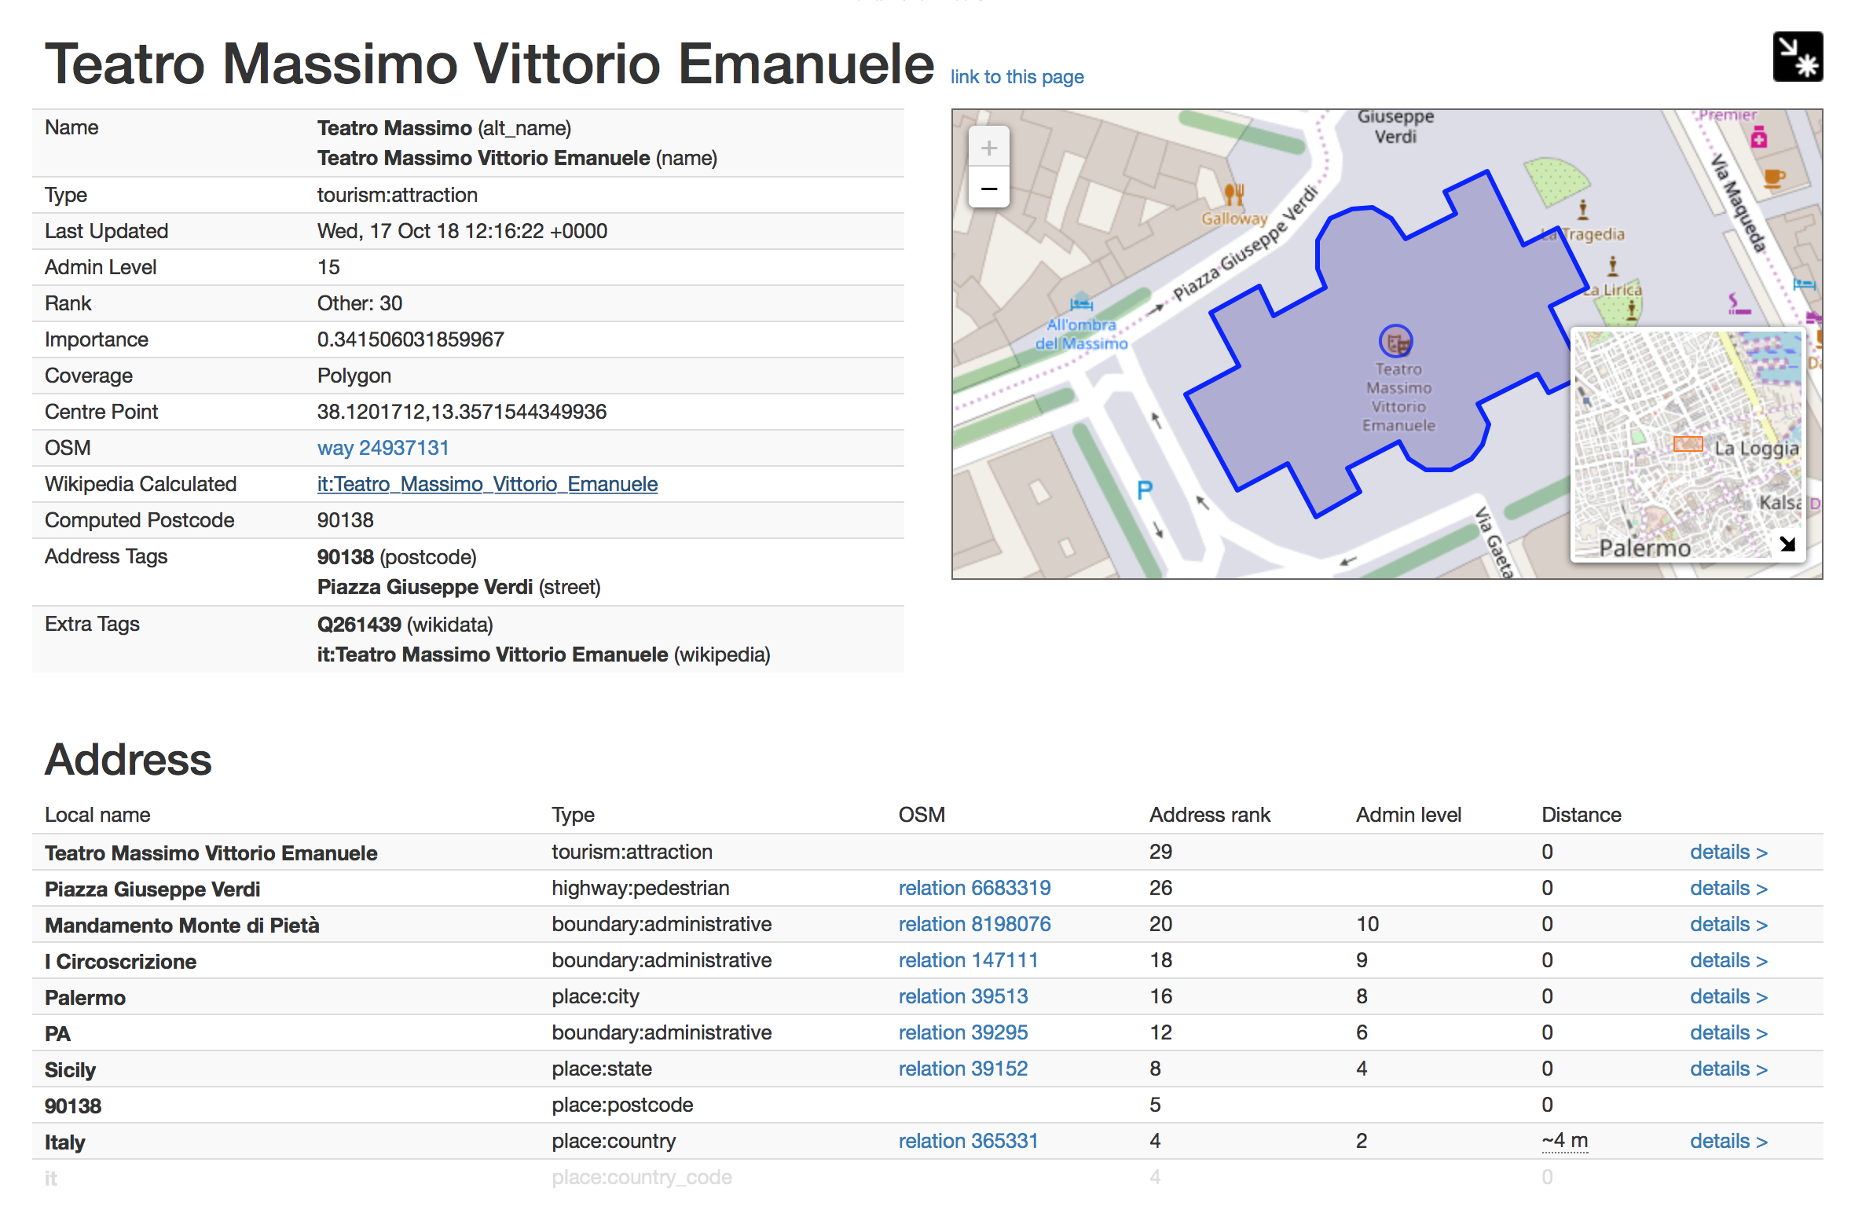Click the All'ombra del Massimo hotel icon
This screenshot has height=1221, width=1873.
[x=1080, y=303]
